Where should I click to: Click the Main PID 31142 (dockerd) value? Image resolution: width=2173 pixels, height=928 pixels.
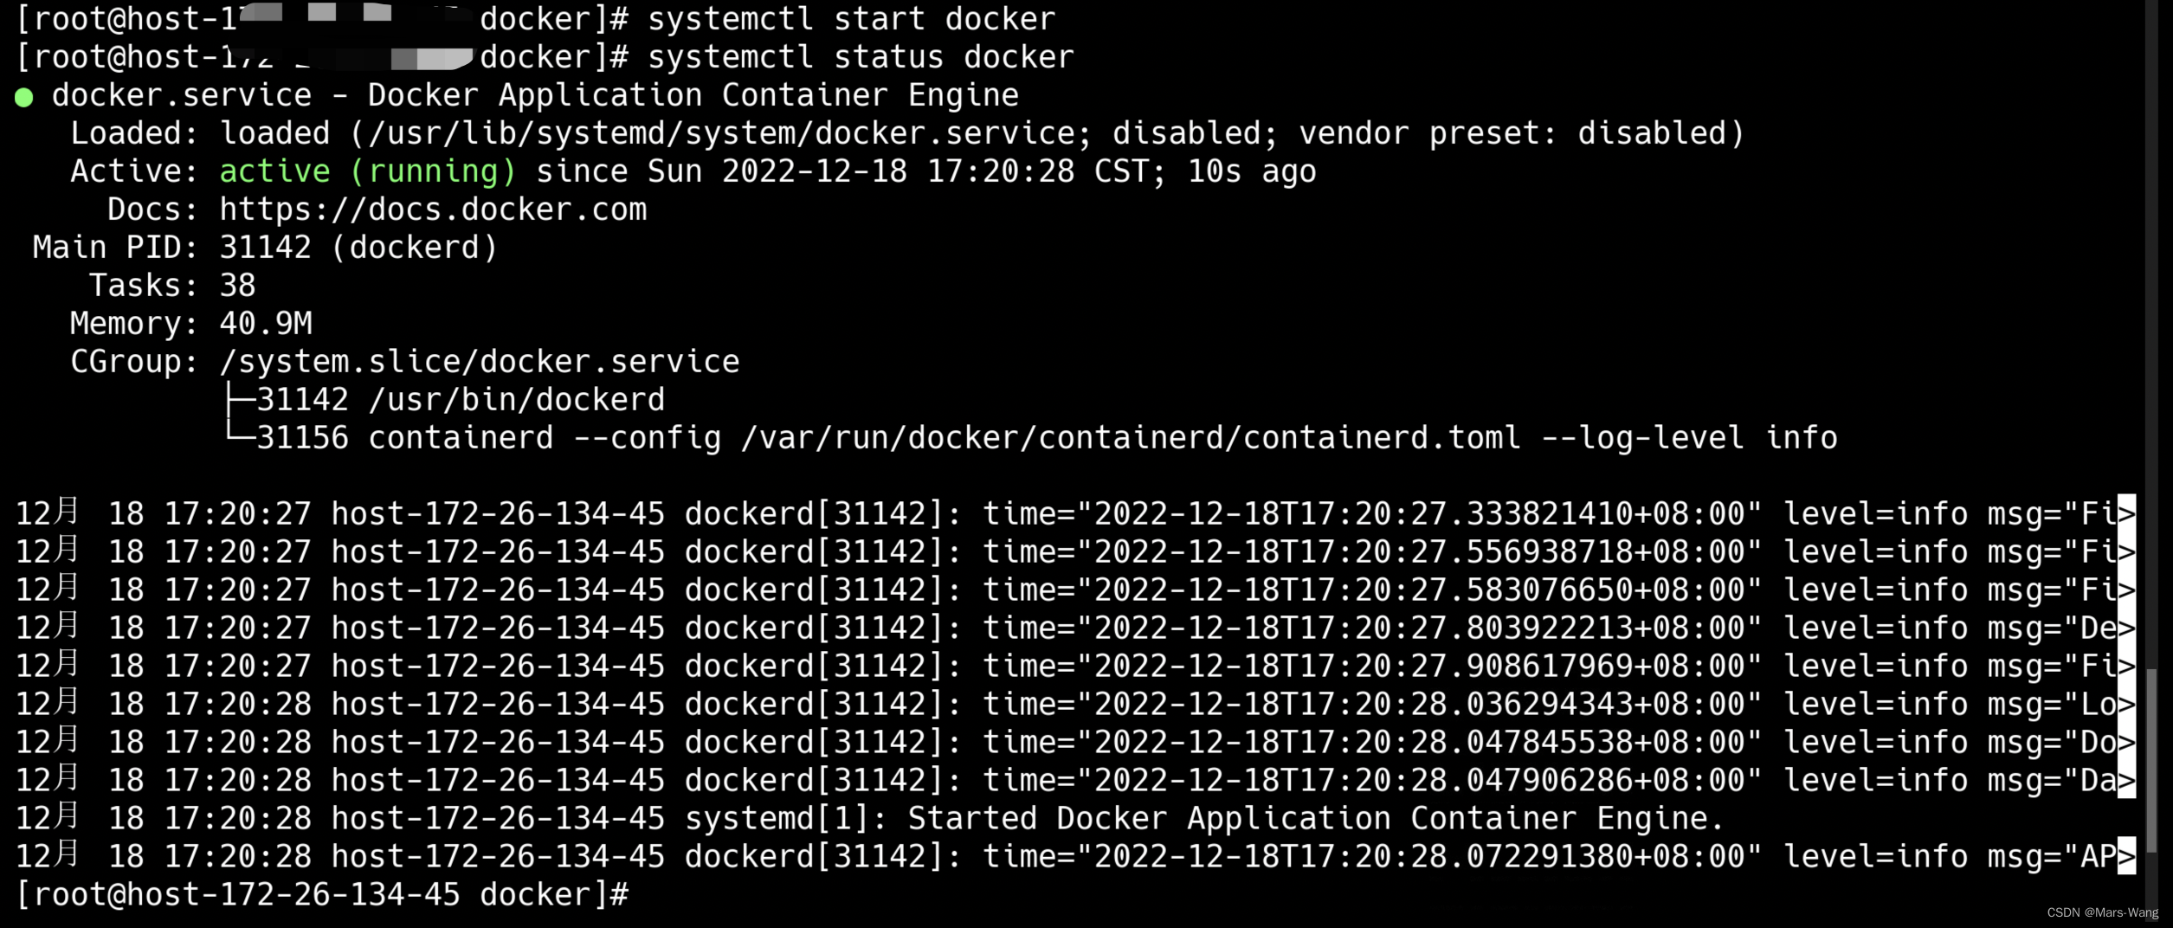tap(358, 248)
